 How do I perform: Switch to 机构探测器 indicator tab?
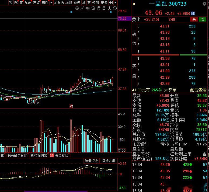(x=39, y=155)
